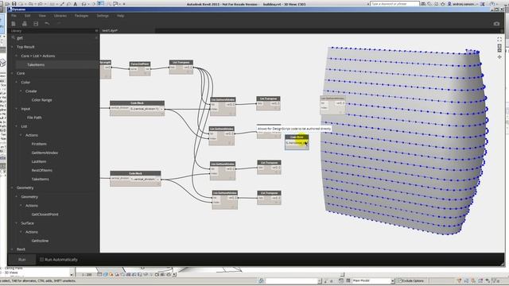Click the Open file icon in Dynamo toolbar

click(x=25, y=24)
